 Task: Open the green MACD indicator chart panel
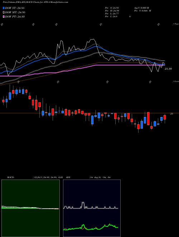[30, 208]
